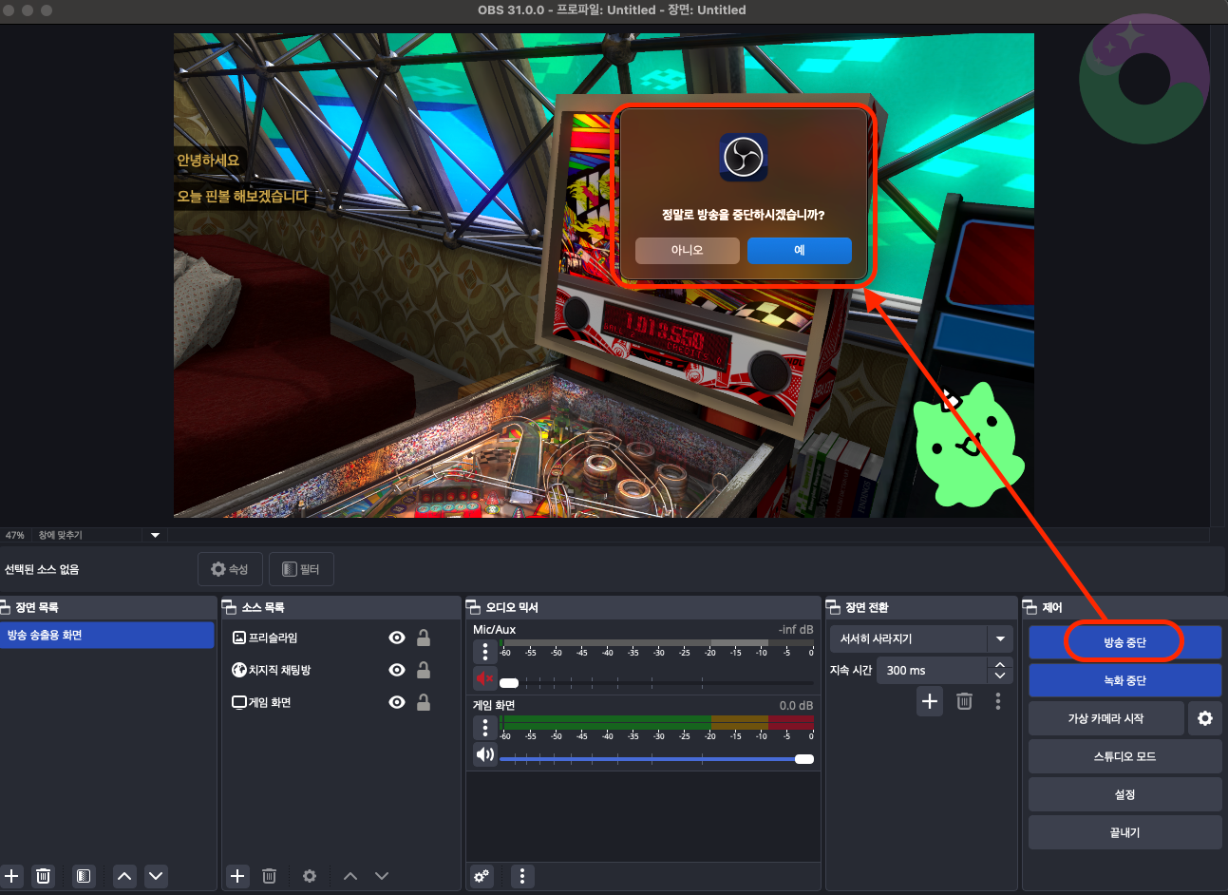Toggle the lock on 게임 화면 source
This screenshot has height=895, width=1228.
click(424, 702)
